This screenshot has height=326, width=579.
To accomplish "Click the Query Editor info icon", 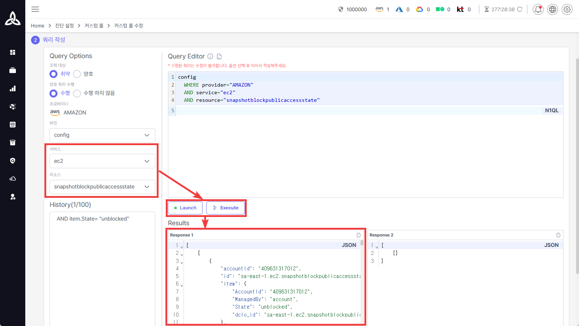I will point(210,56).
